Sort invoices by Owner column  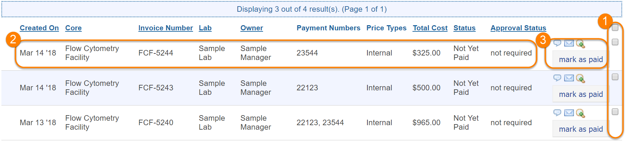click(x=252, y=28)
